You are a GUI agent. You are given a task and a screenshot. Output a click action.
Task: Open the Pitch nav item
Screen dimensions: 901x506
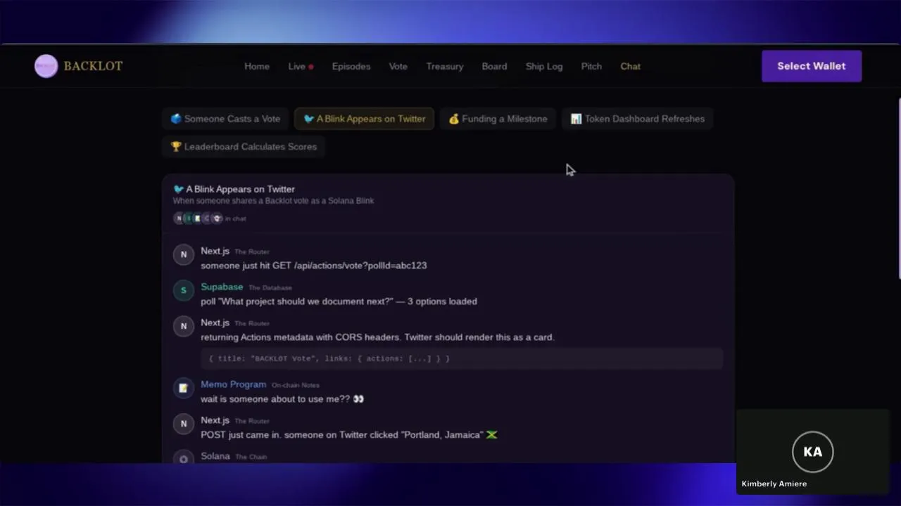point(591,66)
